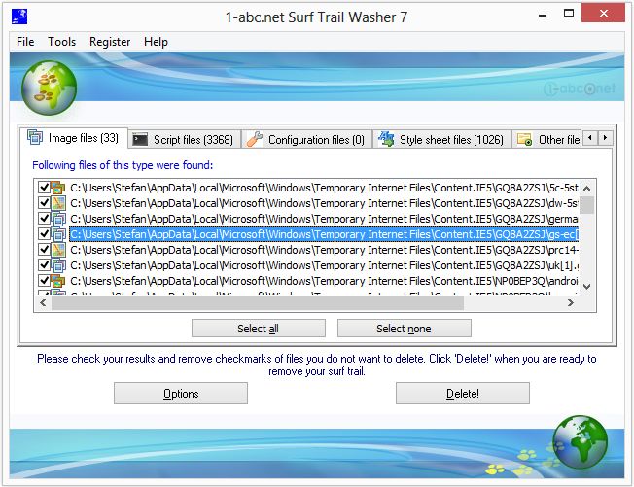Image resolution: width=634 pixels, height=487 pixels.
Task: Click image icon of germa file
Action: coord(57,219)
